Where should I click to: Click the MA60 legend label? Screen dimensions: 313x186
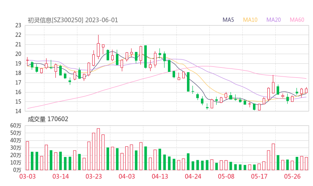(x=297, y=20)
